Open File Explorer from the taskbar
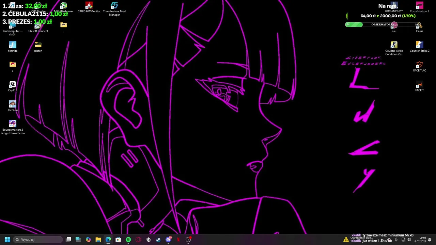The width and height of the screenshot is (436, 245). (98, 240)
